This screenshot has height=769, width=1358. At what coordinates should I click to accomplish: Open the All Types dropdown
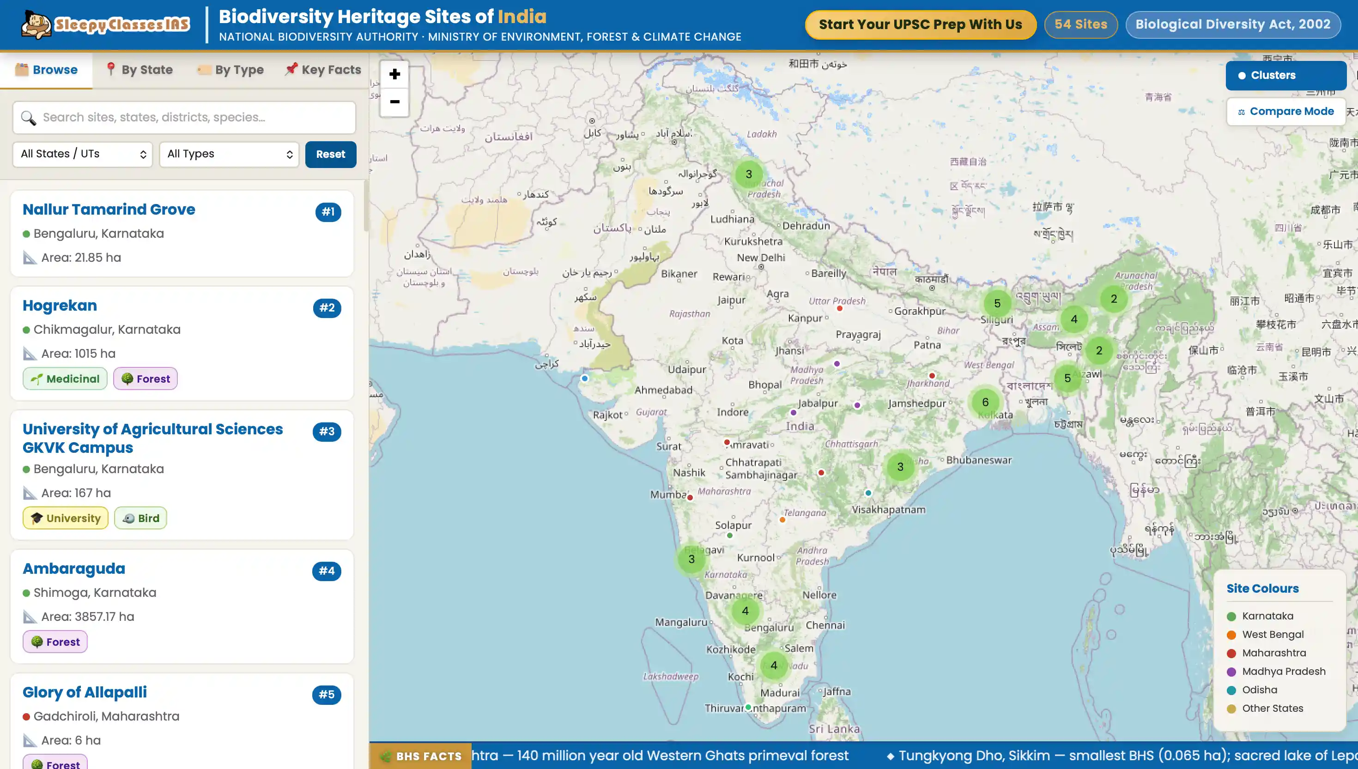[x=229, y=154]
